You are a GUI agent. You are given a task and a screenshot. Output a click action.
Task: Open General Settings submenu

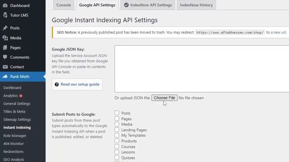(x=17, y=103)
